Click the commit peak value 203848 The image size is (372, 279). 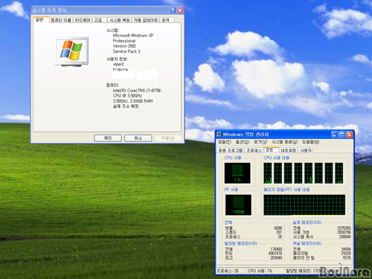pyautogui.click(x=276, y=258)
